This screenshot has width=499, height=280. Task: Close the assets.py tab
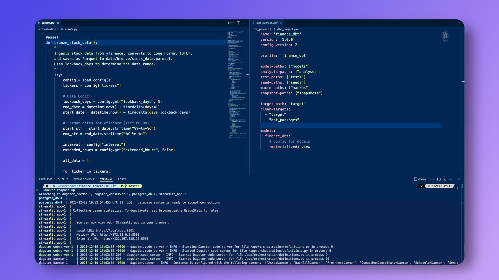point(58,23)
